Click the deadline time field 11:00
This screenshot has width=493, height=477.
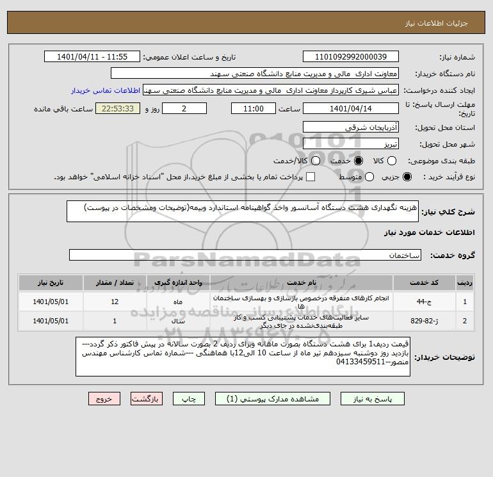point(254,108)
